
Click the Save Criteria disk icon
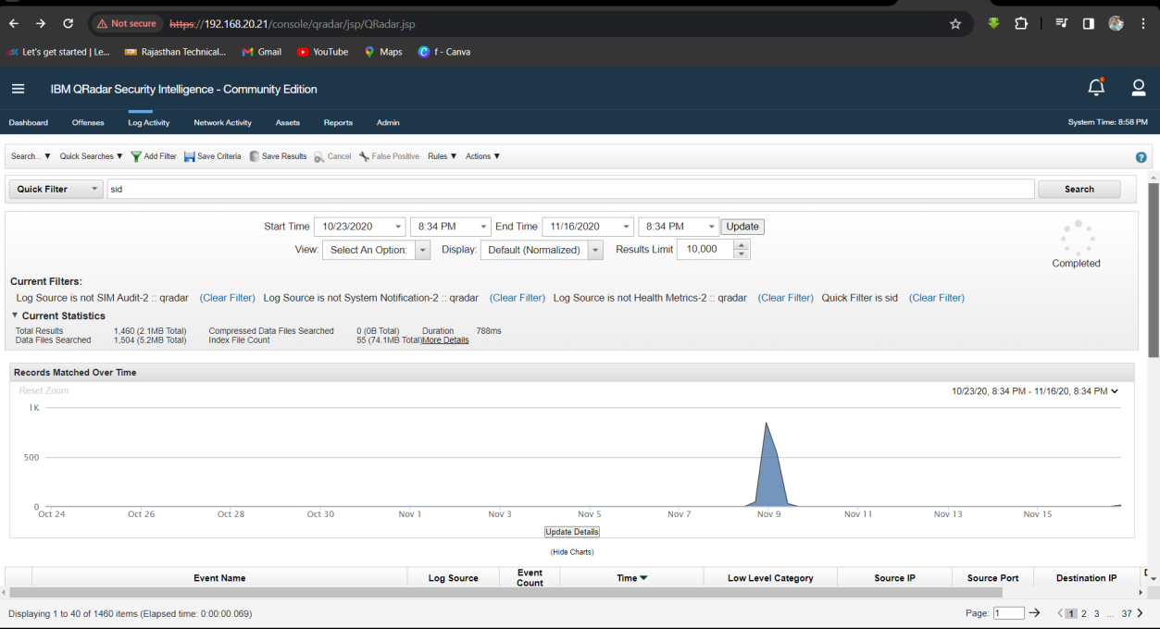point(189,156)
